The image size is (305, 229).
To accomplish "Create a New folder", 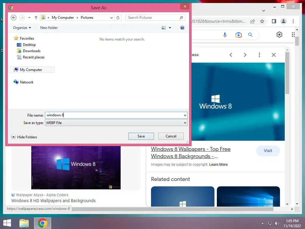I will [x=49, y=28].
